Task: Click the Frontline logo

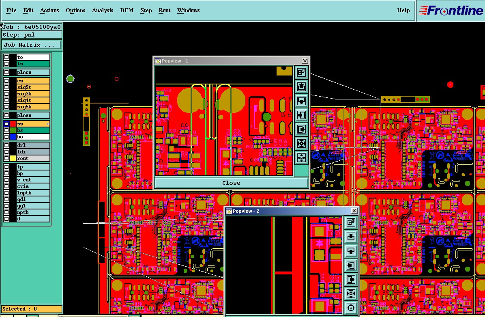Action: 451,11
